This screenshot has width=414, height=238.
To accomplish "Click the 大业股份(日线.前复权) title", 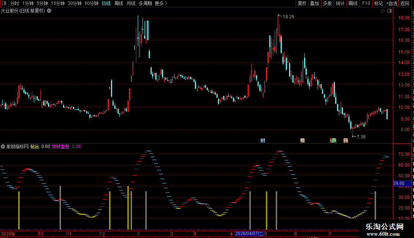I will click(x=23, y=11).
